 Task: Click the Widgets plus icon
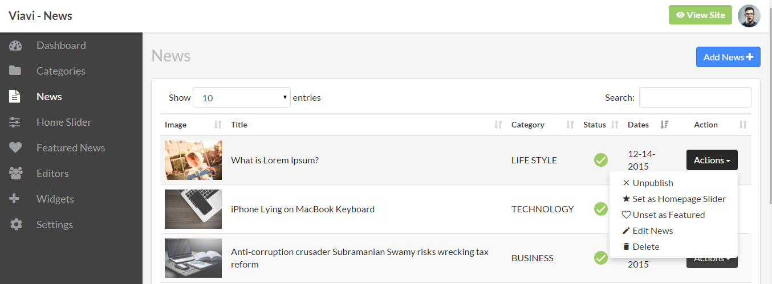[15, 199]
